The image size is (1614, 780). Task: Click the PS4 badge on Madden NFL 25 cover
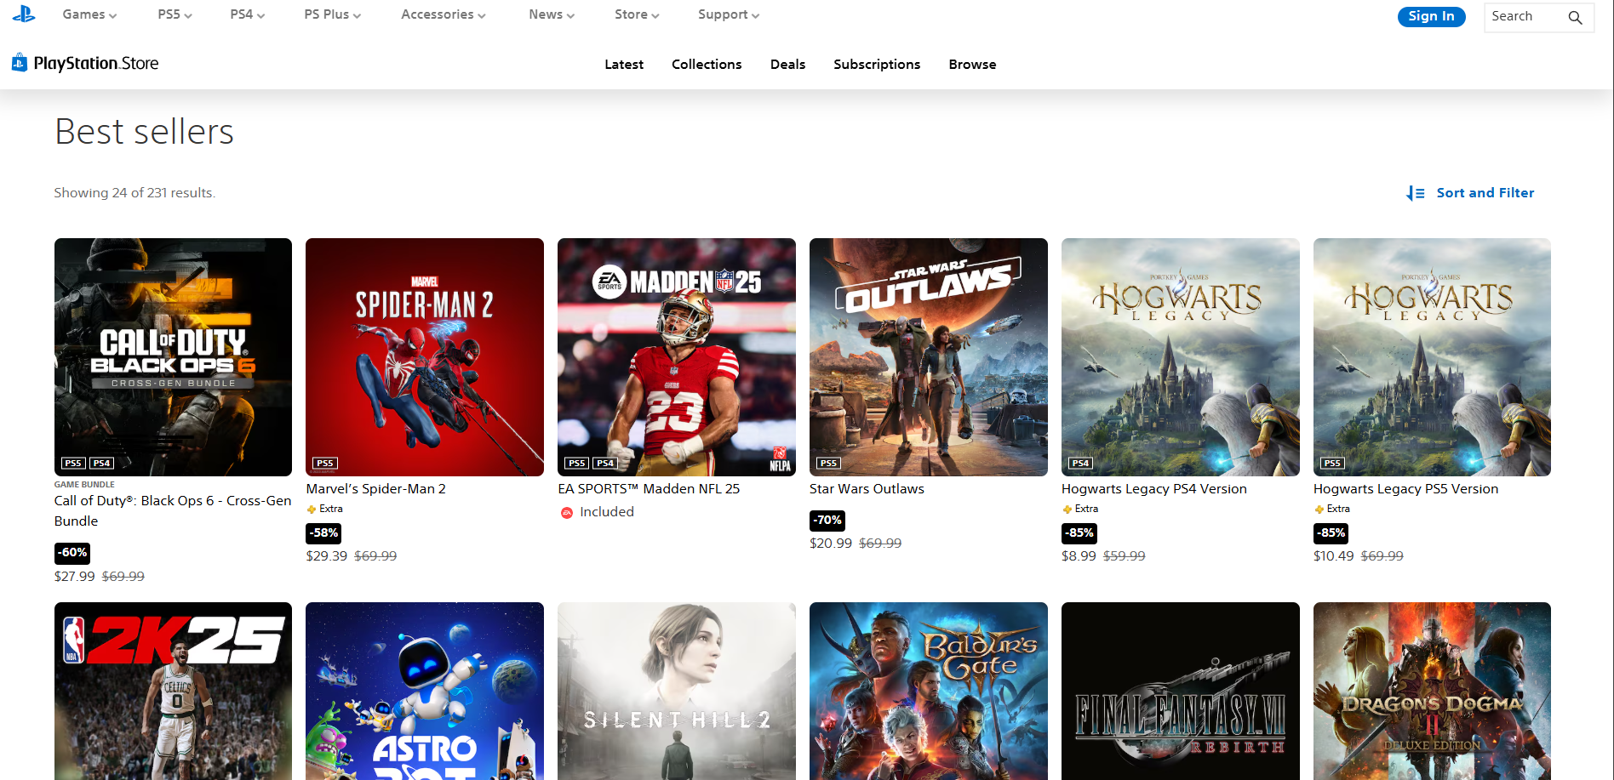point(605,464)
